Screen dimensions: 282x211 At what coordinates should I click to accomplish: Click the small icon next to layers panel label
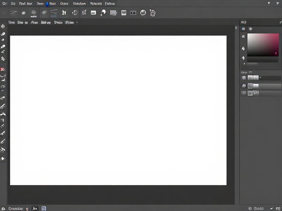pos(251,72)
